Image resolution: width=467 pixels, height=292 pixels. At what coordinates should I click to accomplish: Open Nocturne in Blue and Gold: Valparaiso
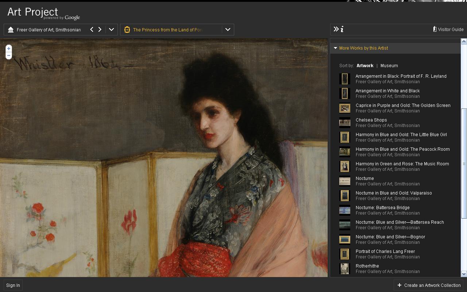394,193
